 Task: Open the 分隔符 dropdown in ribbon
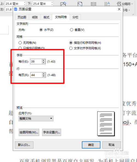[125, 4]
